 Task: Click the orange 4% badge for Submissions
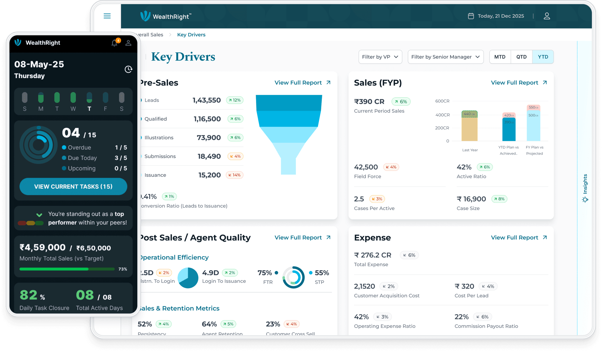[235, 156]
